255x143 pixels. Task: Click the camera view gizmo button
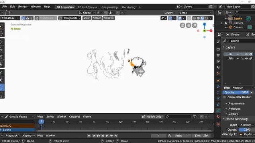(x=182, y=25)
